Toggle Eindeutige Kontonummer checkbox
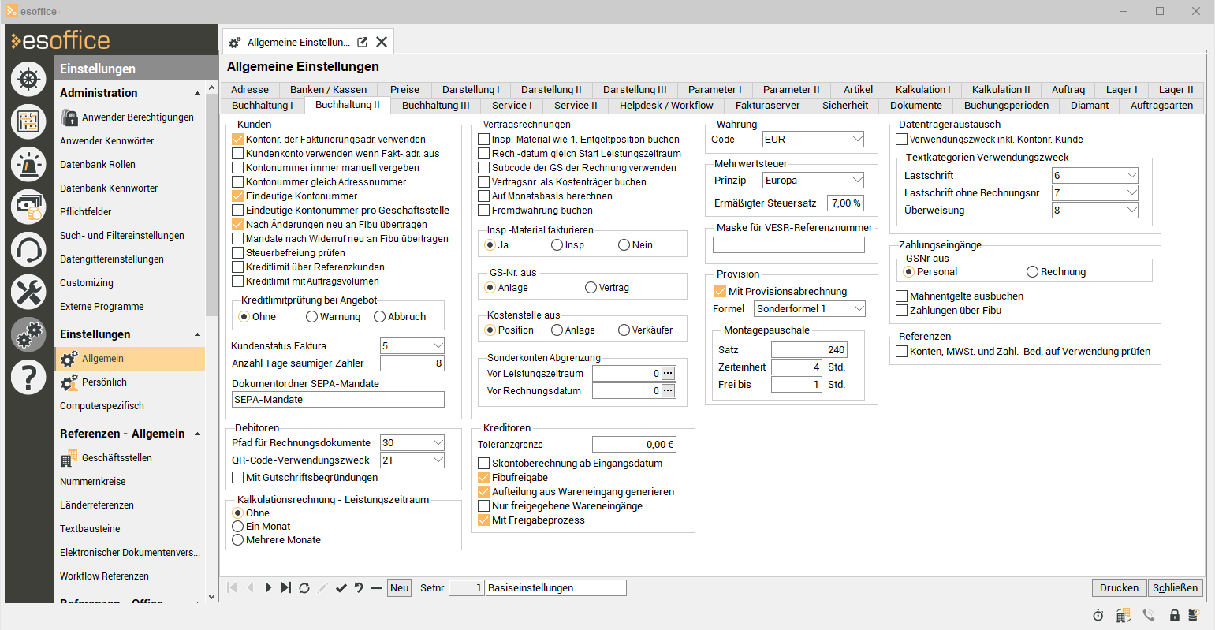 237,196
